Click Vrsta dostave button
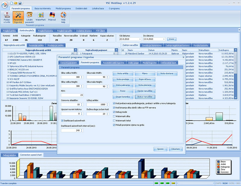 click(x=167, y=73)
